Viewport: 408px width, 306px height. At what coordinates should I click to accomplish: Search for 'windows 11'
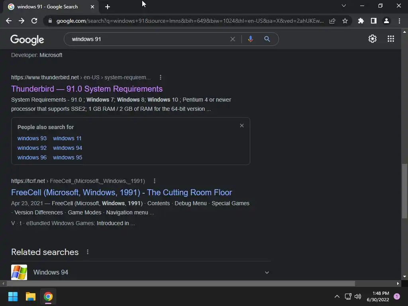67,138
